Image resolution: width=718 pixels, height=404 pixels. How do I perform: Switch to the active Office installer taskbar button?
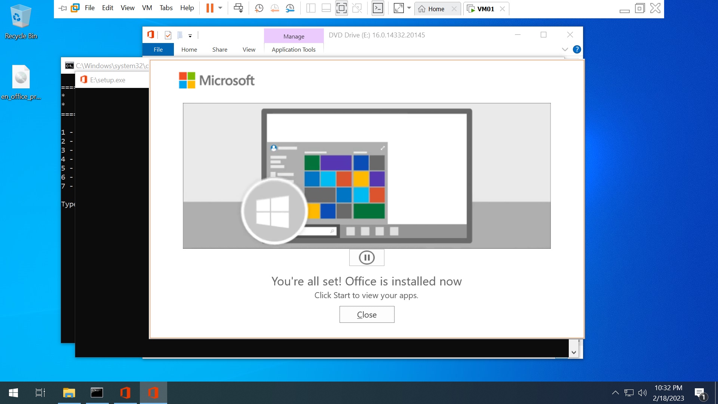point(153,393)
